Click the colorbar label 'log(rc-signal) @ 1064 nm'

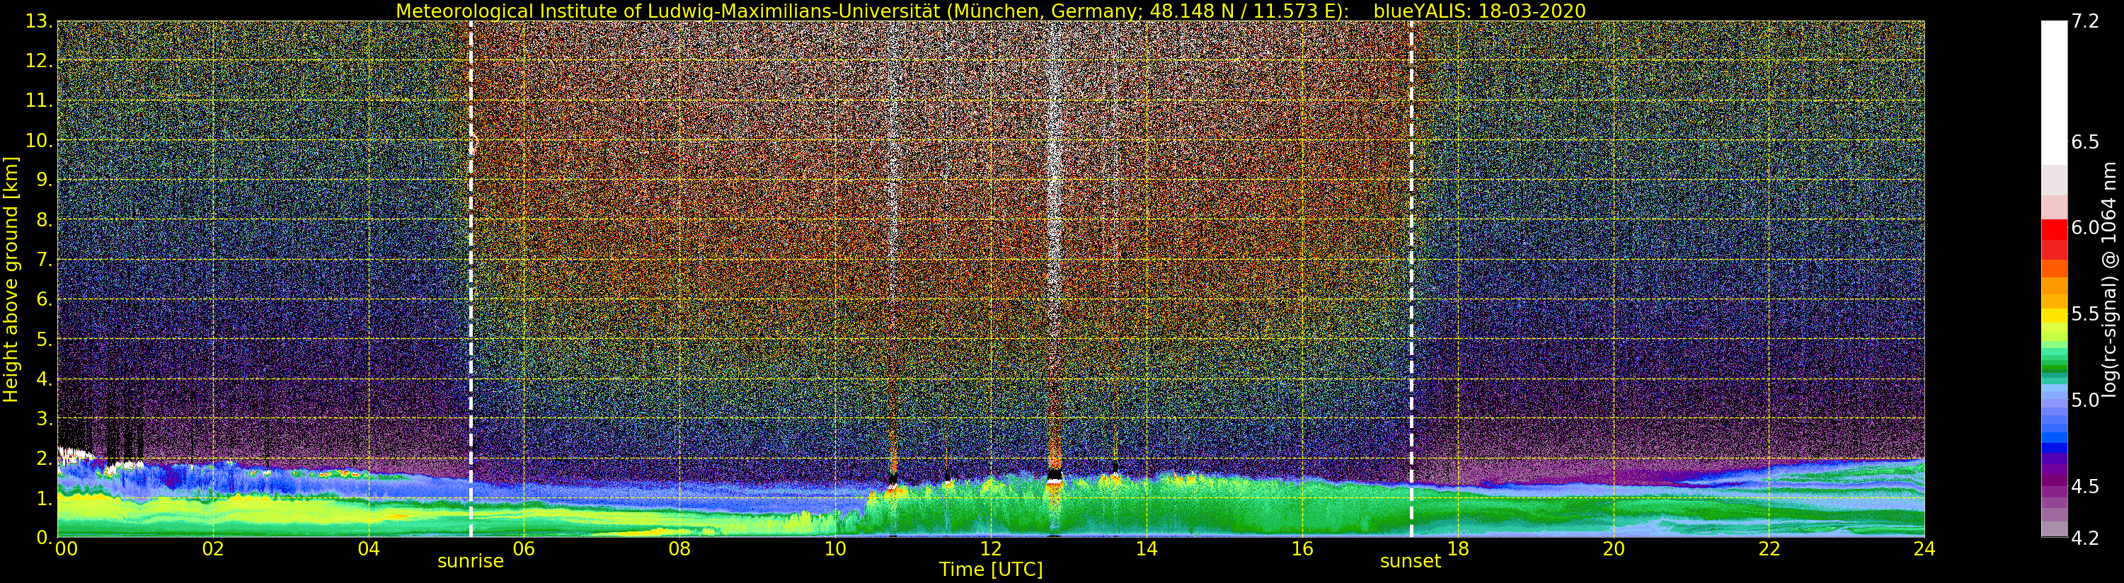tap(2110, 279)
